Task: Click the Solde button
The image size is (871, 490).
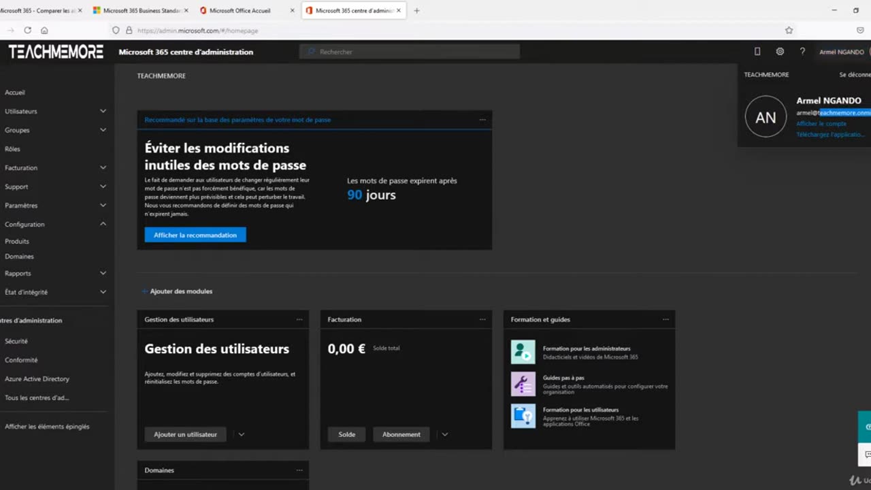Action: tap(347, 434)
